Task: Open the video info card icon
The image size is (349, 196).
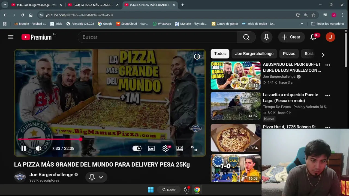Action: click(x=197, y=56)
